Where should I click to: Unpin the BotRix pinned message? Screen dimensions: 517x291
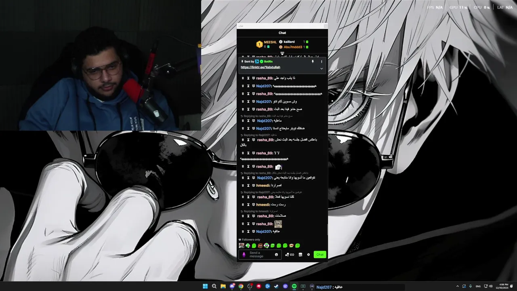(x=313, y=61)
